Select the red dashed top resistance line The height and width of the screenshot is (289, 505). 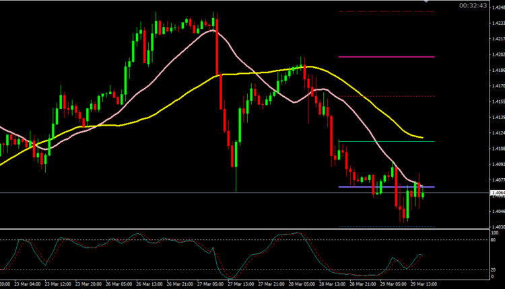[x=386, y=11]
